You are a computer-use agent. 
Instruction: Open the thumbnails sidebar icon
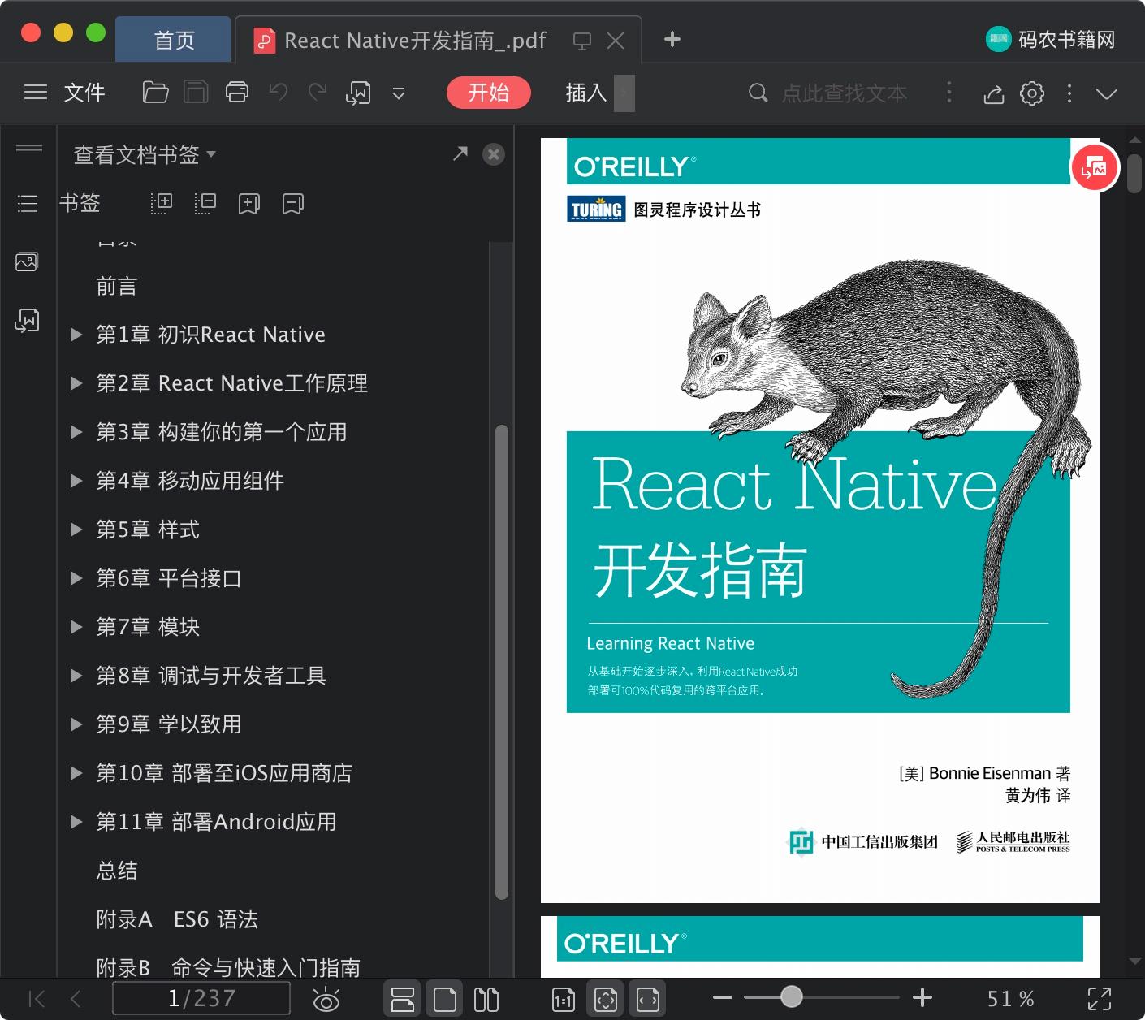(27, 262)
